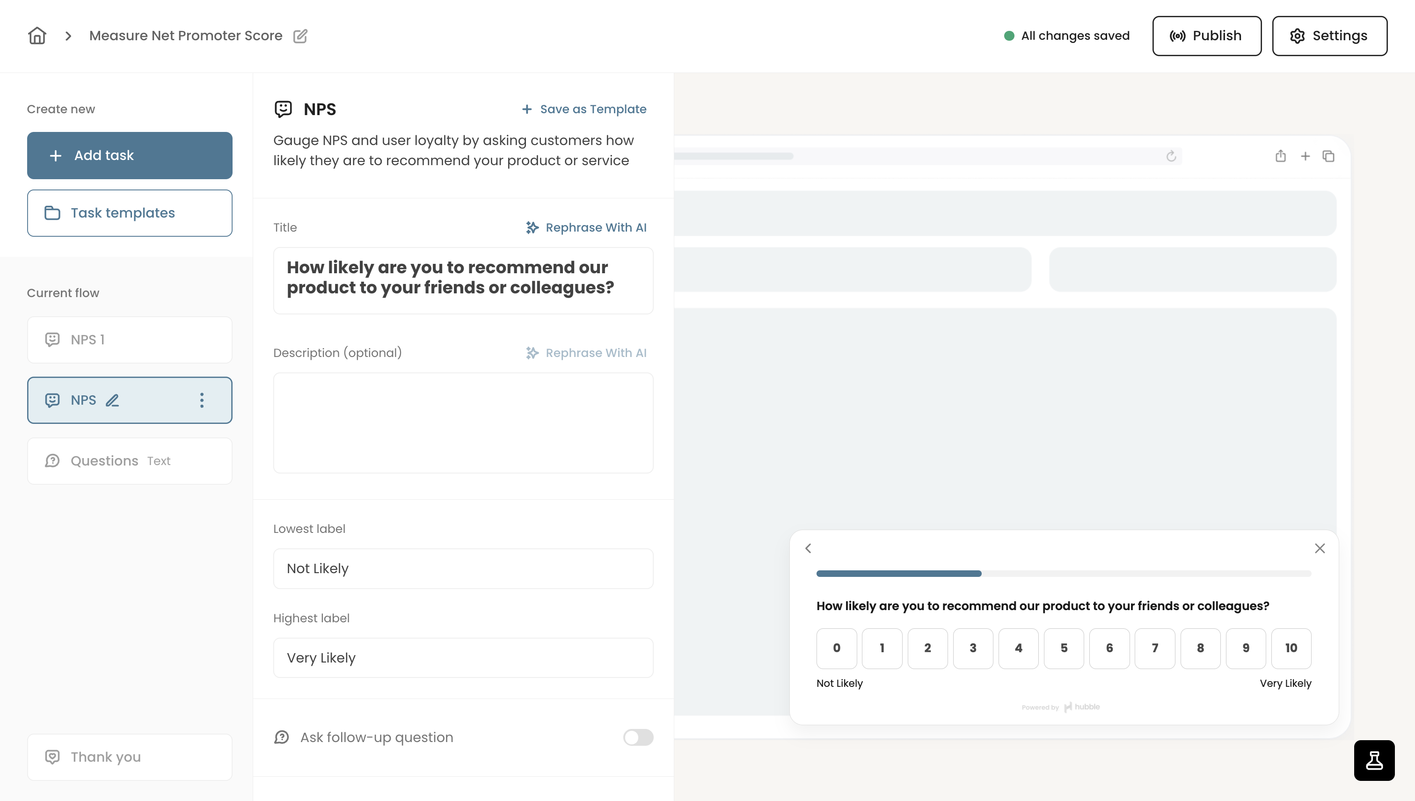Click the breadcrumb chevron arrow
The image size is (1415, 801).
pyautogui.click(x=68, y=36)
